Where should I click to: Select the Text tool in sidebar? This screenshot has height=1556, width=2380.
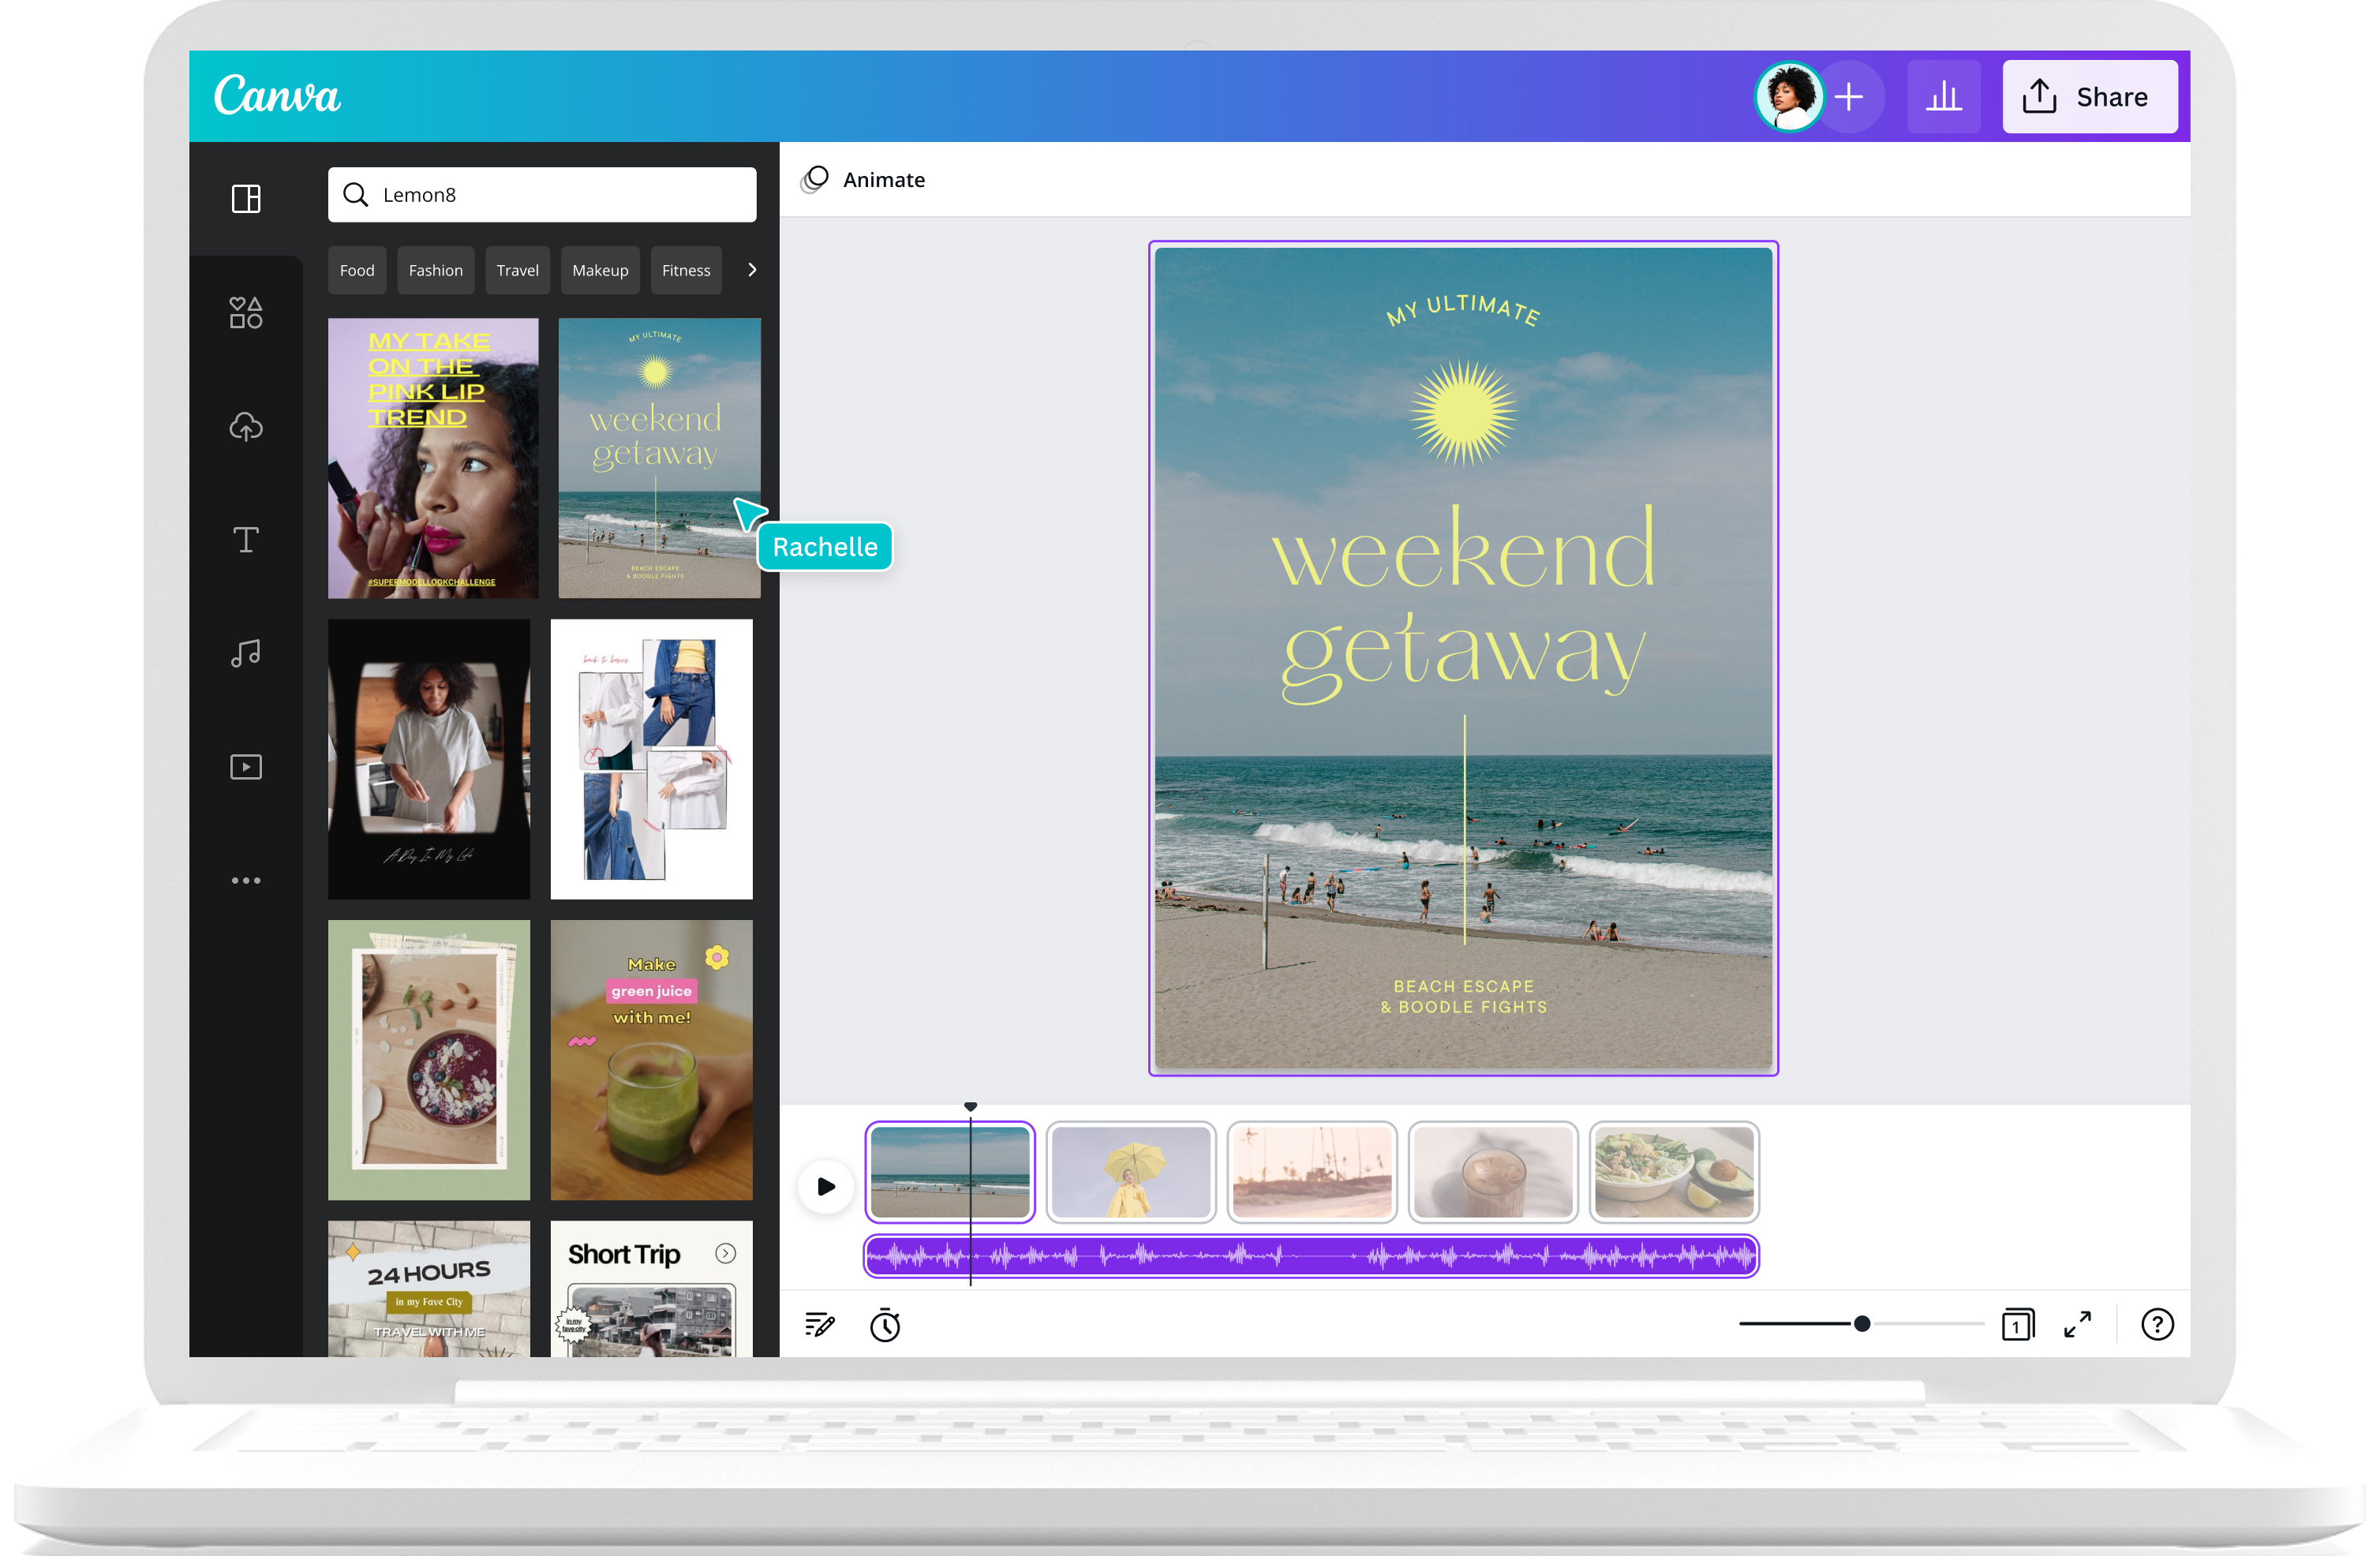click(246, 540)
